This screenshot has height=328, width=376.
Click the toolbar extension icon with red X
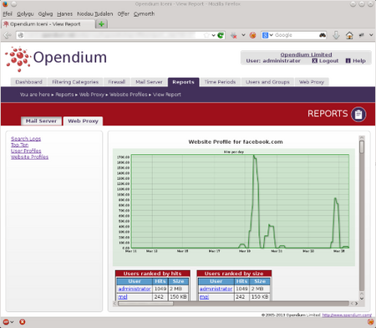point(234,35)
